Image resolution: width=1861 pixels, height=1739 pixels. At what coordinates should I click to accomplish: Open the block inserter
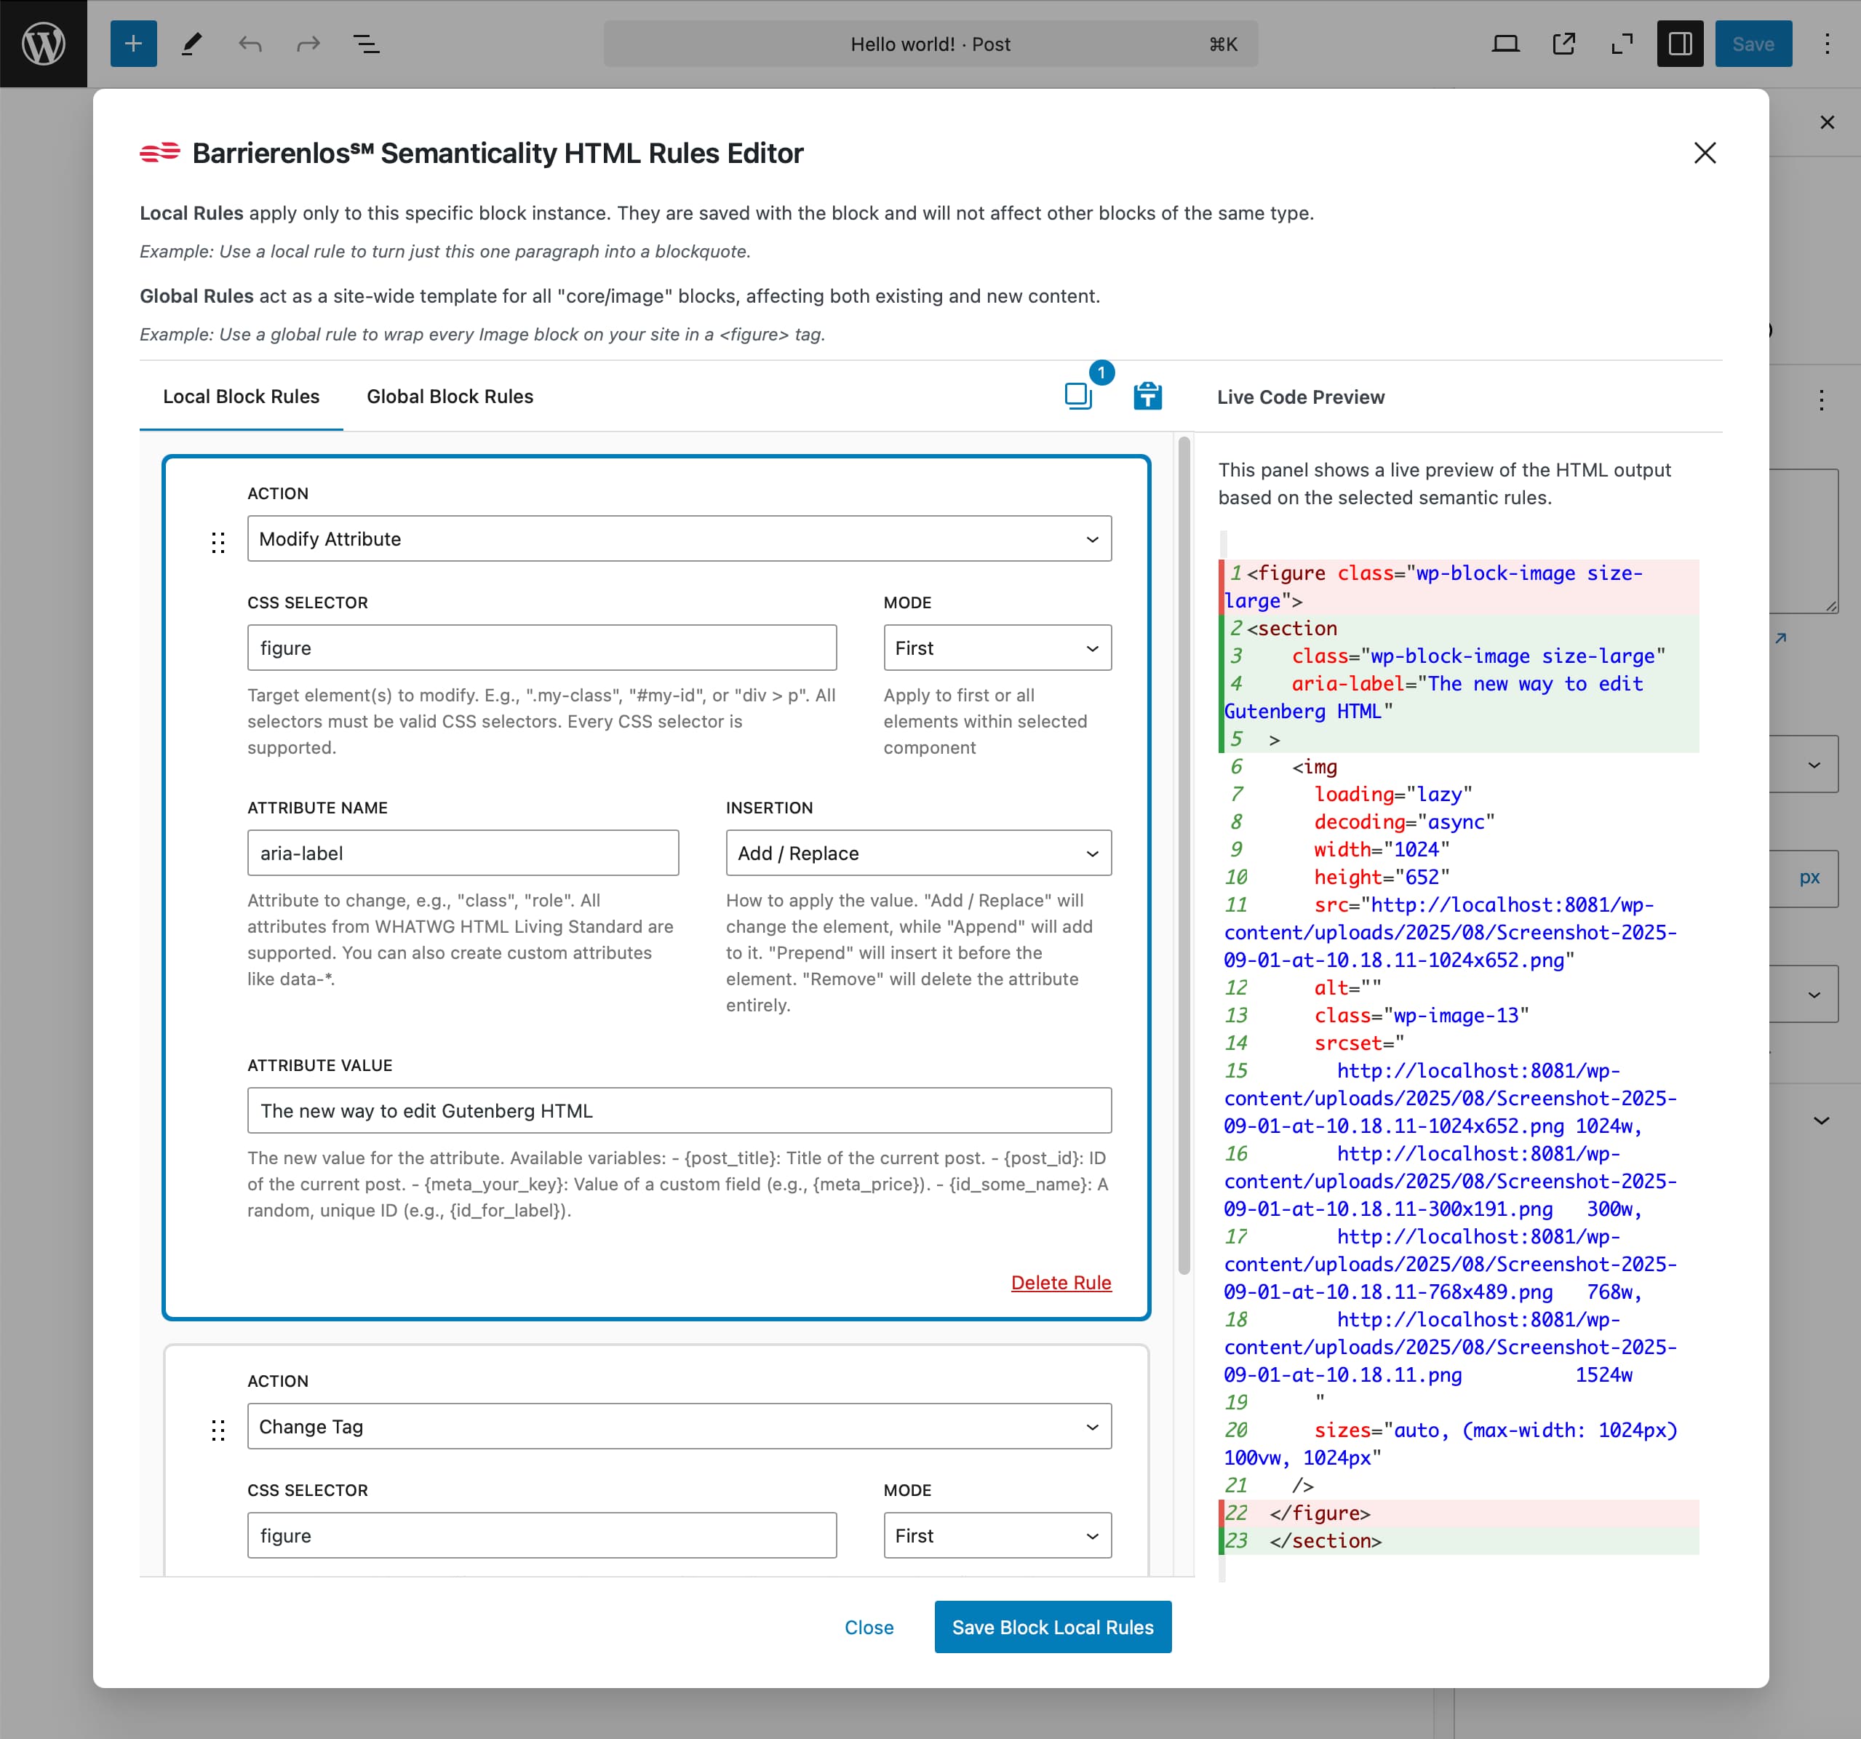click(133, 43)
